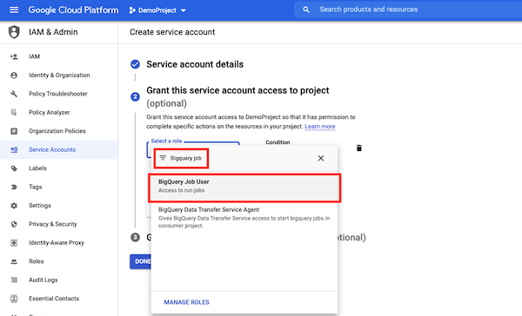
Task: Click the IAM add-person icon
Action: tap(14, 56)
